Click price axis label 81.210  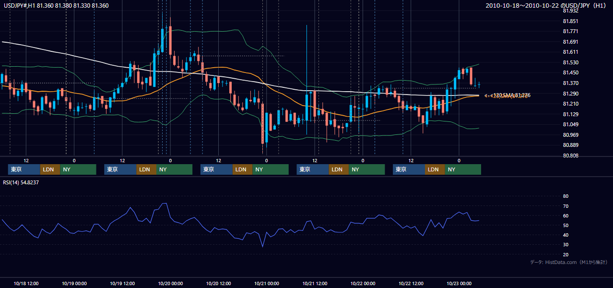[571, 104]
